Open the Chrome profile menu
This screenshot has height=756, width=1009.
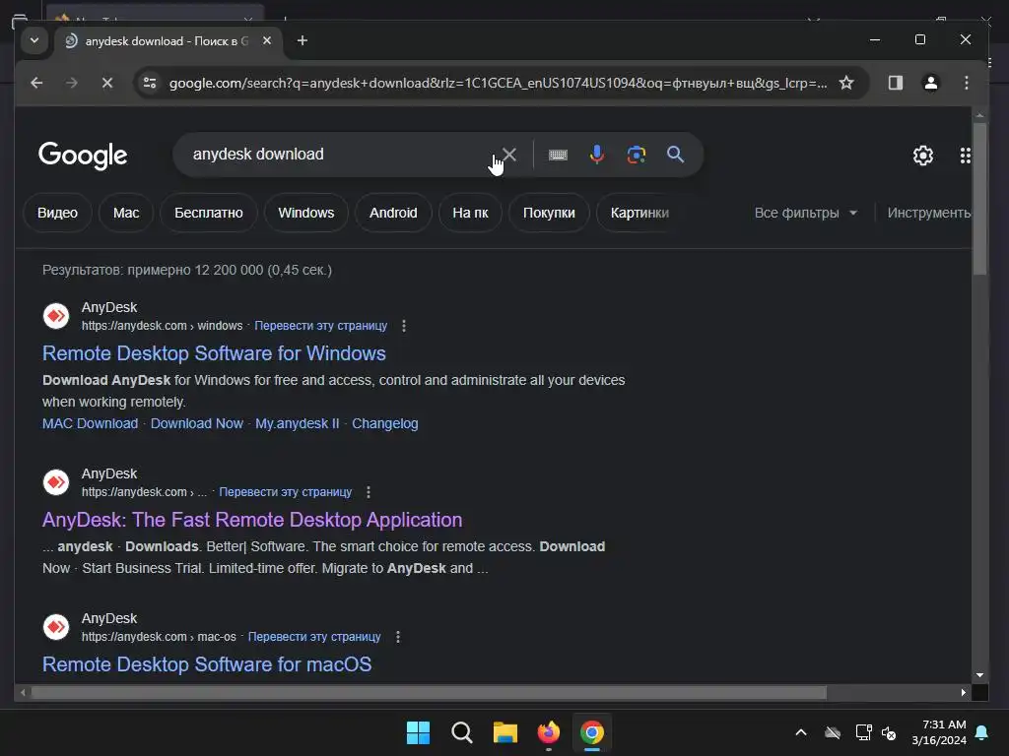(930, 83)
